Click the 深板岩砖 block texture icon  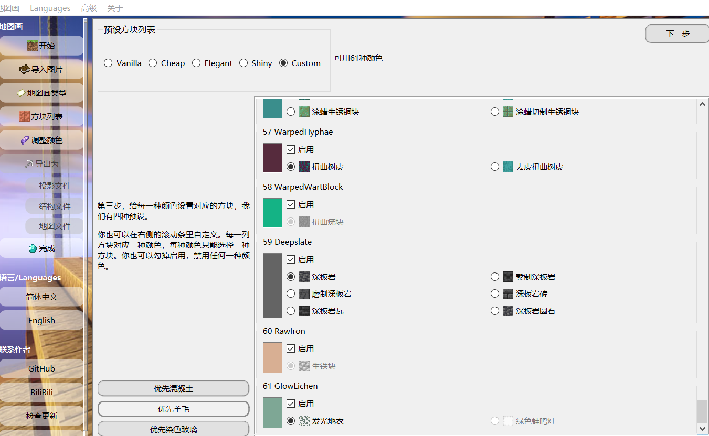507,293
